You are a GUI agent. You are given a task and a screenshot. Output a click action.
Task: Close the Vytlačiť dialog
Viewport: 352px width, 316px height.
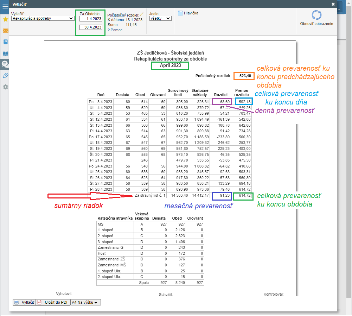pos(333,4)
